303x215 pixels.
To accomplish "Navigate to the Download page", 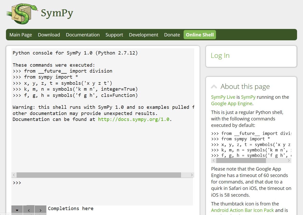I will pos(49,35).
